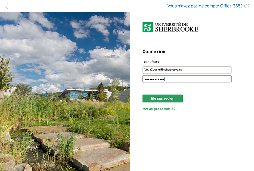
Task: Click the Université de Sherbrooke wordmark
Action: pos(177,27)
